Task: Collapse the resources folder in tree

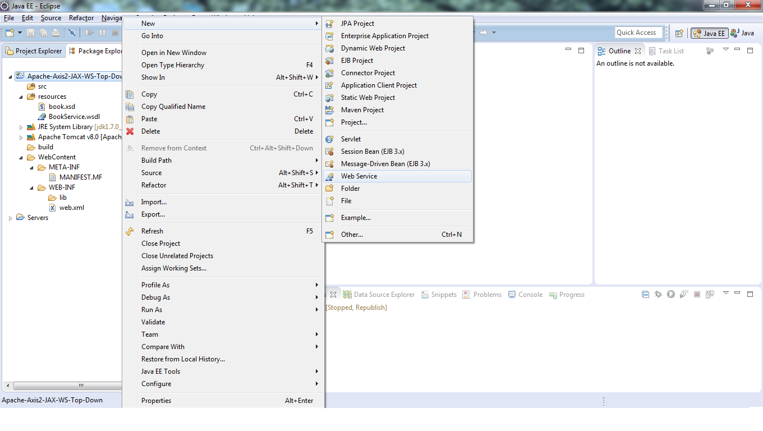Action: (21, 97)
